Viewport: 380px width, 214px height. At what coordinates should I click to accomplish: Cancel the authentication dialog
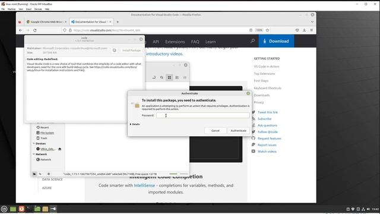[x=215, y=131]
